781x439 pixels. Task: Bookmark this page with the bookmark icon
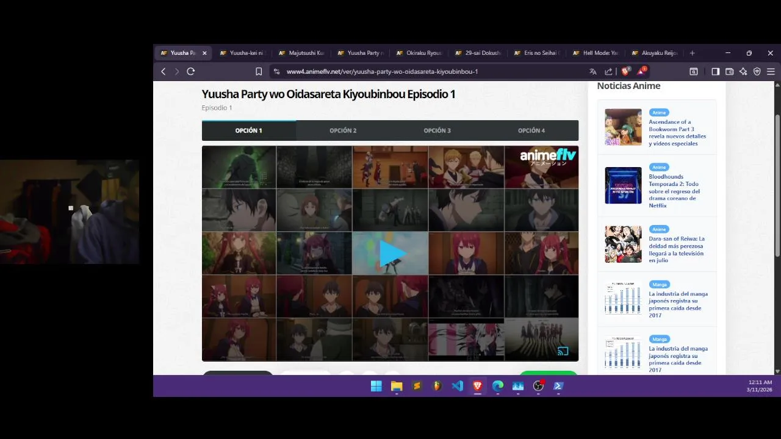click(259, 71)
